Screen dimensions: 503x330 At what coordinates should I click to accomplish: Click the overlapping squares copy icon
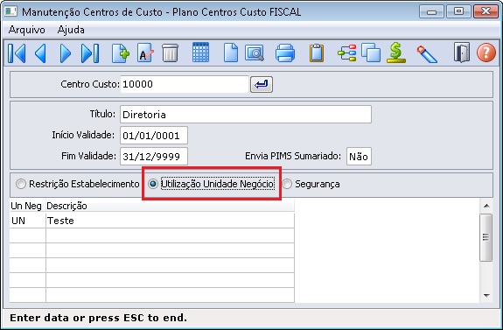pos(371,53)
